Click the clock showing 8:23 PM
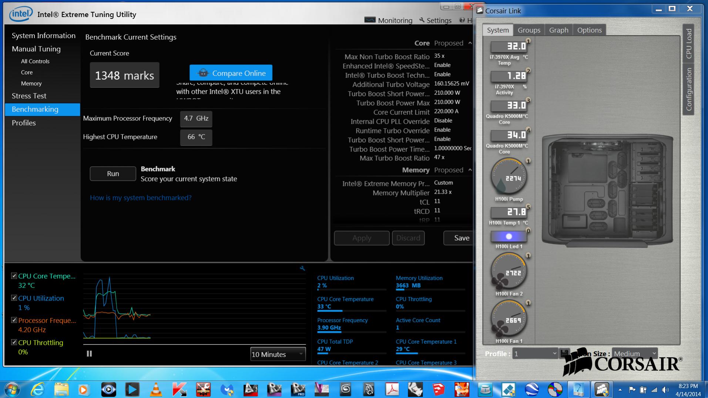The image size is (708, 398). pos(688,386)
